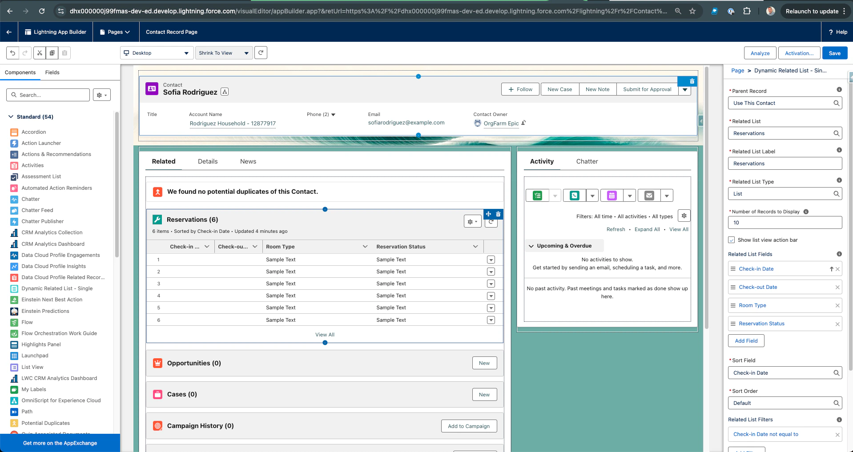Viewport: 853px width, 452px height.
Task: Click New button for Opportunities
Action: point(484,363)
